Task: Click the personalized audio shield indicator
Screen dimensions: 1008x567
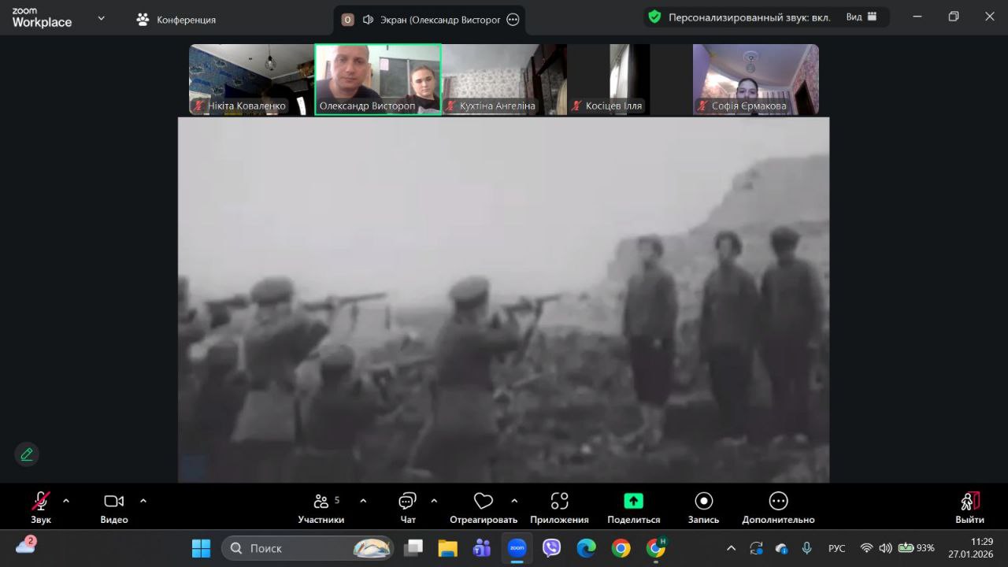Action: click(654, 17)
